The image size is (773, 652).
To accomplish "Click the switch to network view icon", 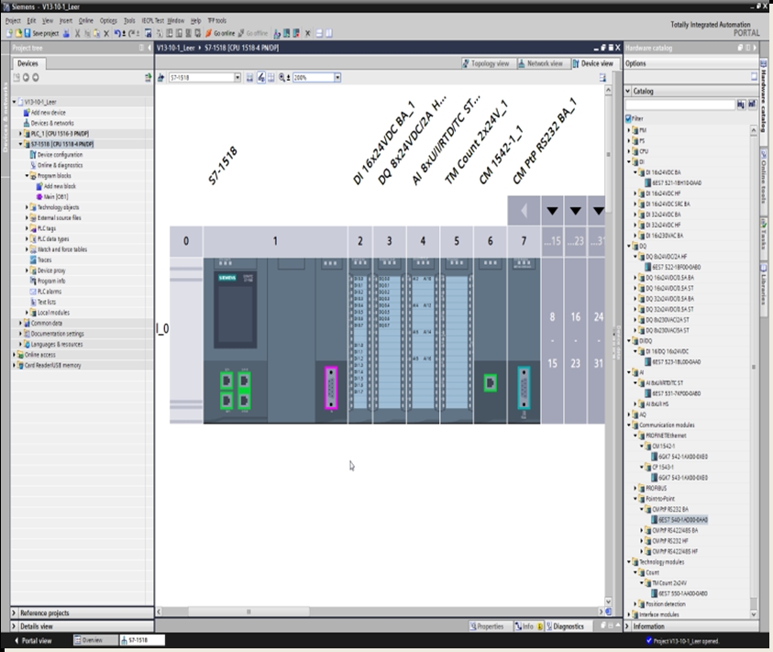I will (x=161, y=77).
